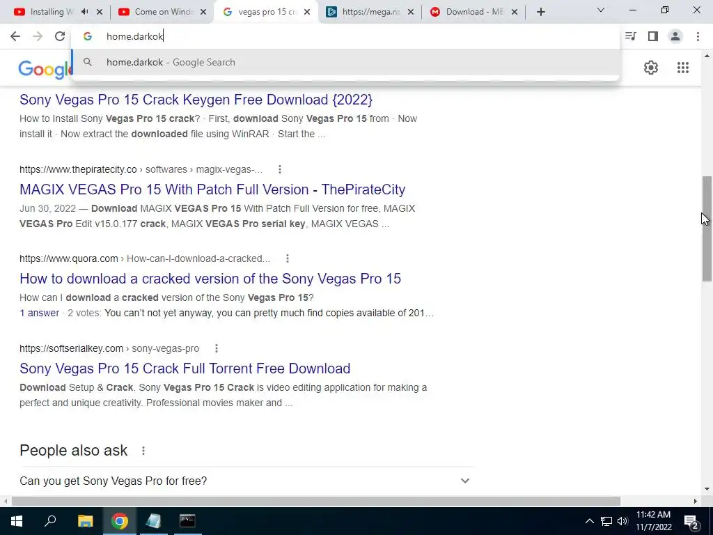Click the 1 answer link

coord(39,313)
